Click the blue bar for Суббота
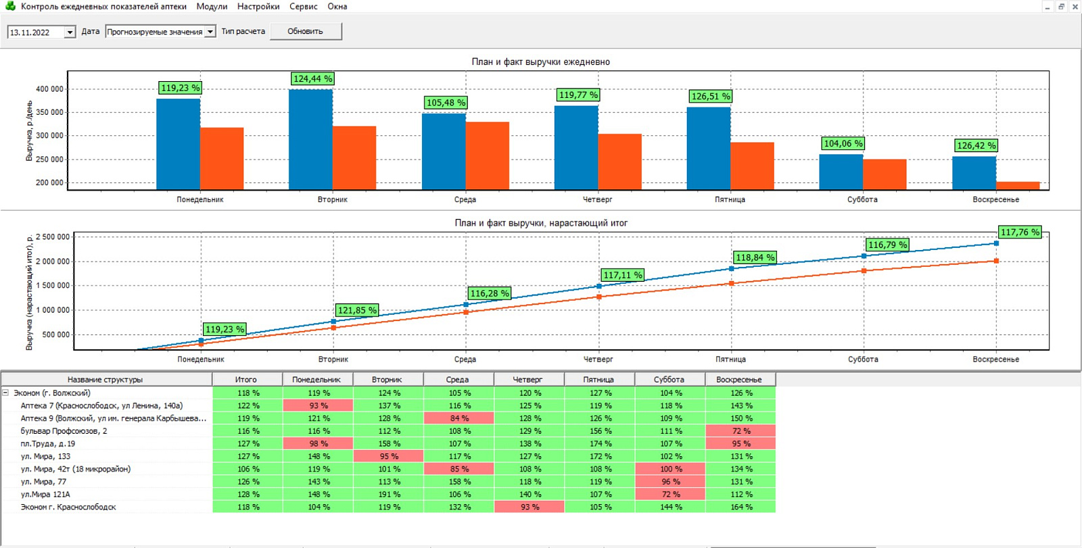 841,172
